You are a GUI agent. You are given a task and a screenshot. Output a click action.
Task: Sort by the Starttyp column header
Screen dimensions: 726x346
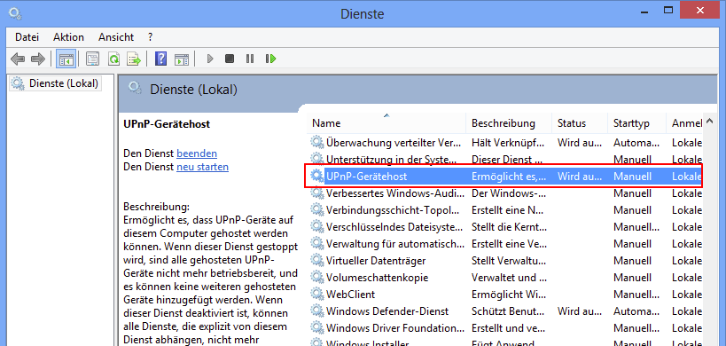click(x=636, y=123)
